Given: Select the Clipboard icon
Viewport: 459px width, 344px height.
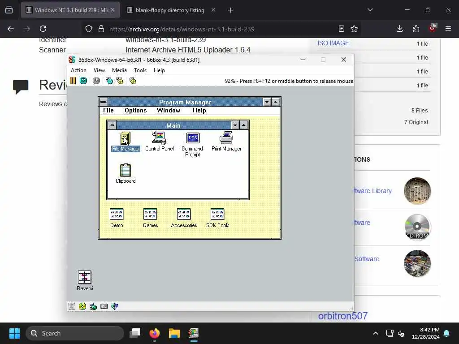Looking at the screenshot, I should 126,173.
